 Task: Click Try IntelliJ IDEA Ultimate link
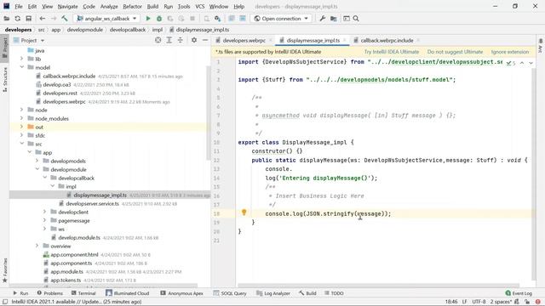tap(392, 52)
